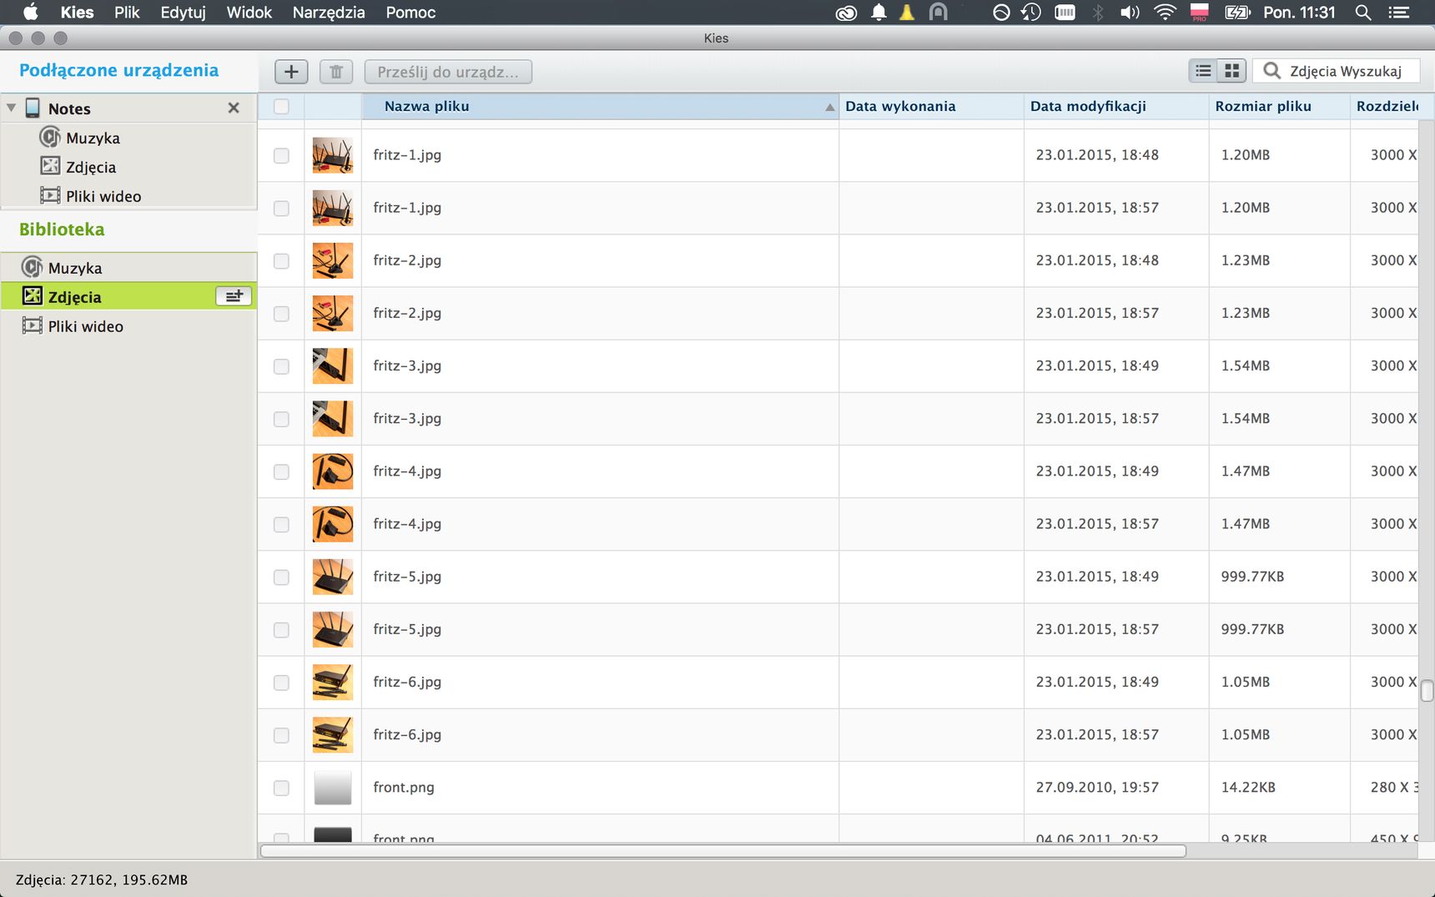
Task: Click the Zdjęcia: 27162, 195.62MB status text
Action: click(x=102, y=879)
